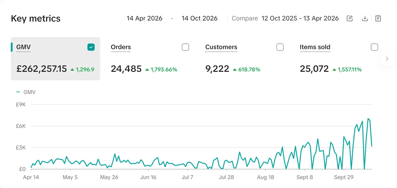Click the Sept 29 axis date label
The width and height of the screenshot is (397, 188).
click(x=344, y=178)
